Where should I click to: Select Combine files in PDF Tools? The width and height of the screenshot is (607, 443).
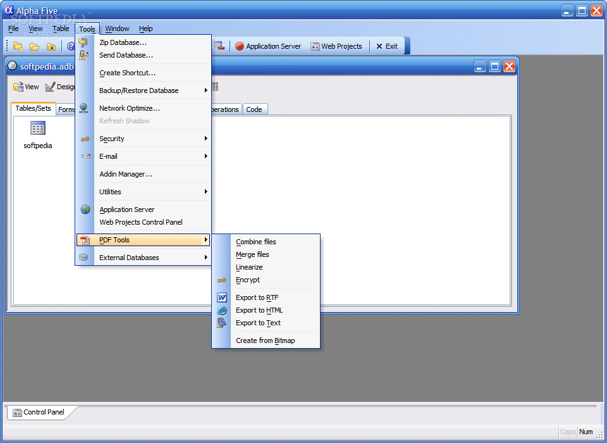click(x=266, y=242)
